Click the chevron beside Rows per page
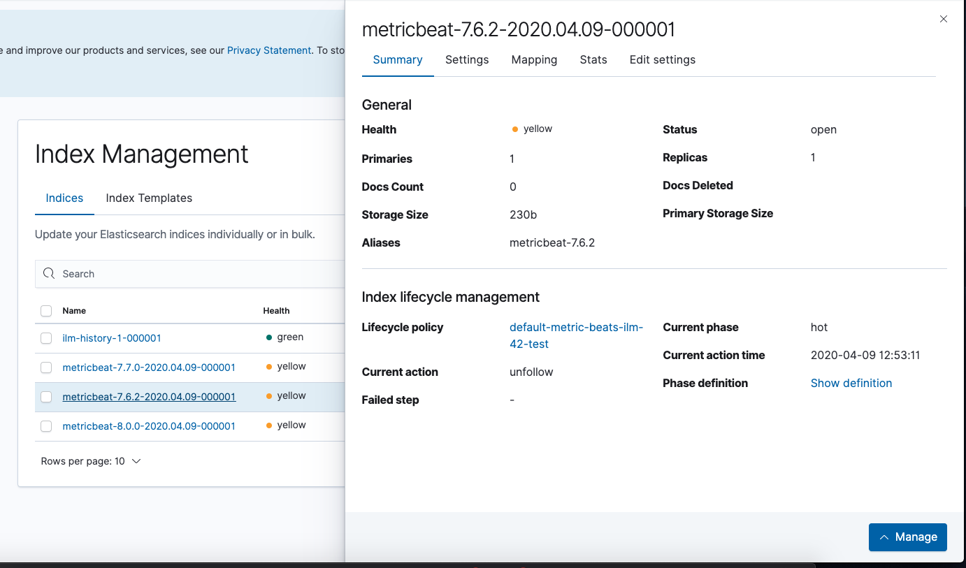 [x=137, y=461]
